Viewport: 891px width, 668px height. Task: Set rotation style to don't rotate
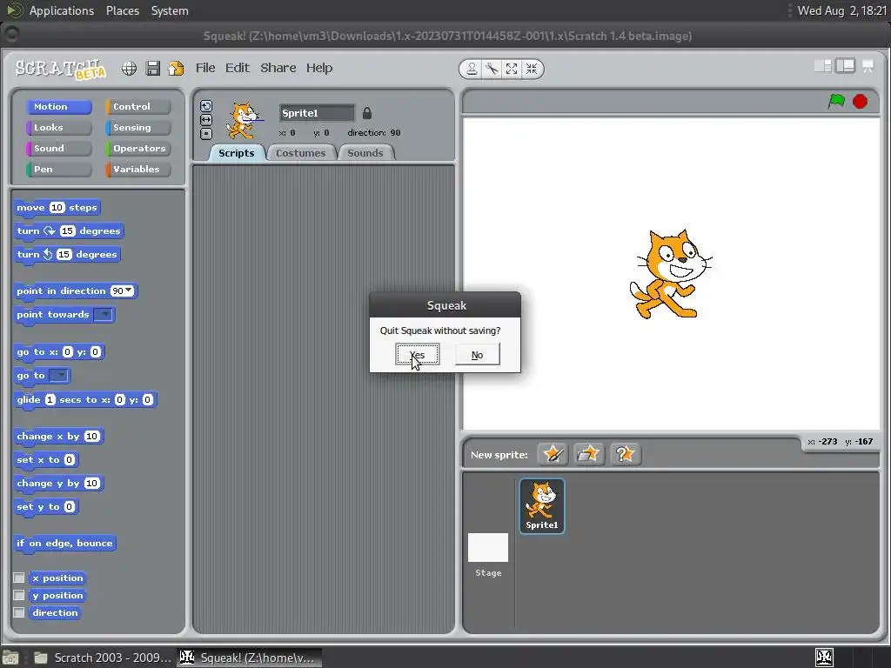[206, 134]
